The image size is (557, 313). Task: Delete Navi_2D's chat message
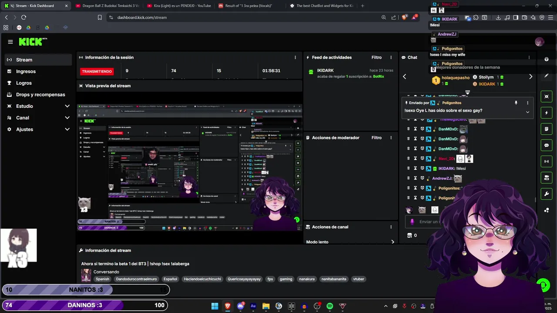point(408,159)
